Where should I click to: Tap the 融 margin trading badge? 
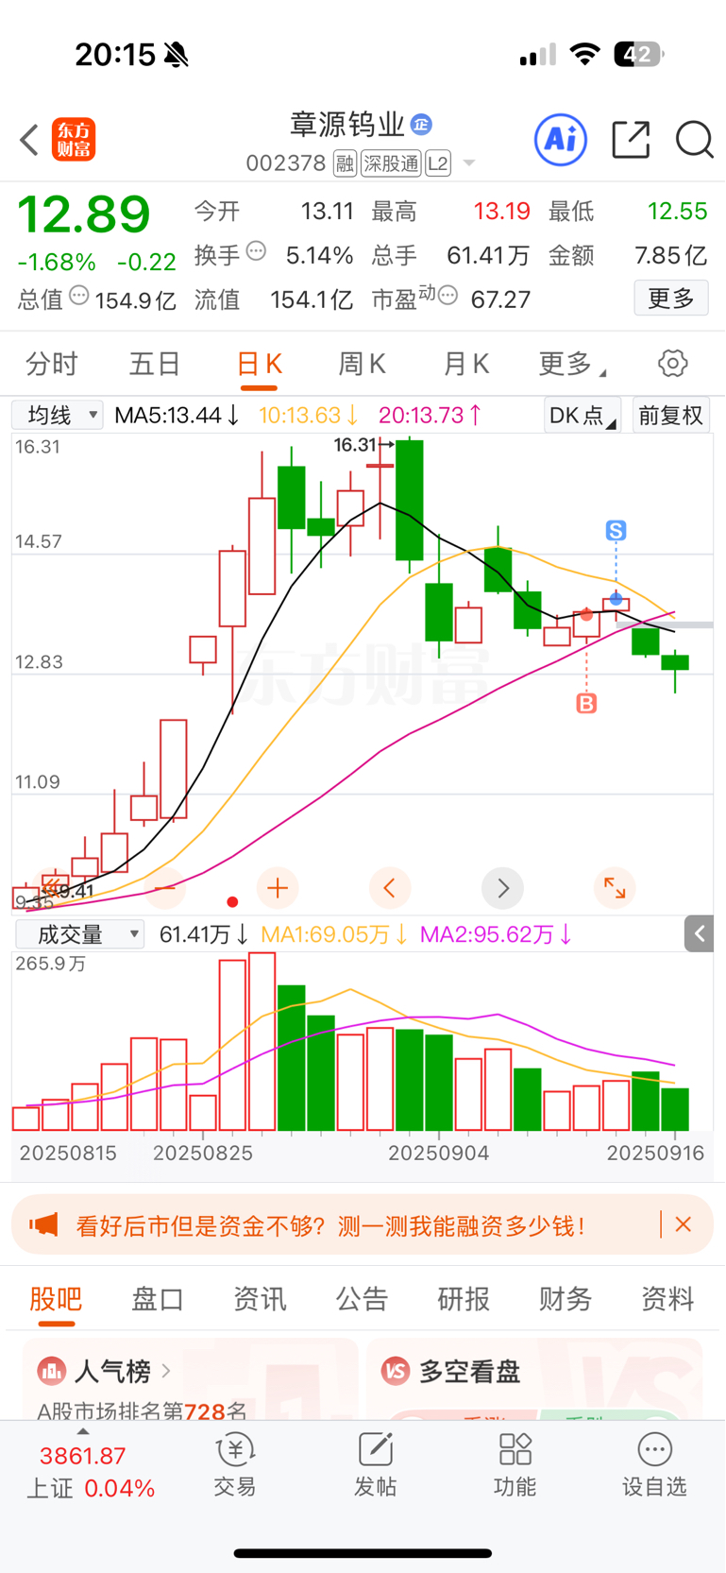click(x=345, y=163)
